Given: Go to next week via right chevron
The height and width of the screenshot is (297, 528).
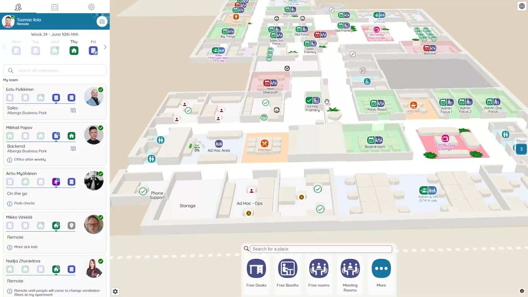Looking at the screenshot, I should pyautogui.click(x=105, y=47).
